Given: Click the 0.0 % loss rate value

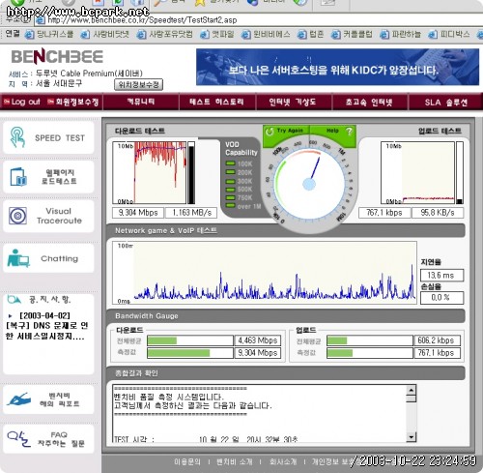Looking at the screenshot, I should (441, 298).
